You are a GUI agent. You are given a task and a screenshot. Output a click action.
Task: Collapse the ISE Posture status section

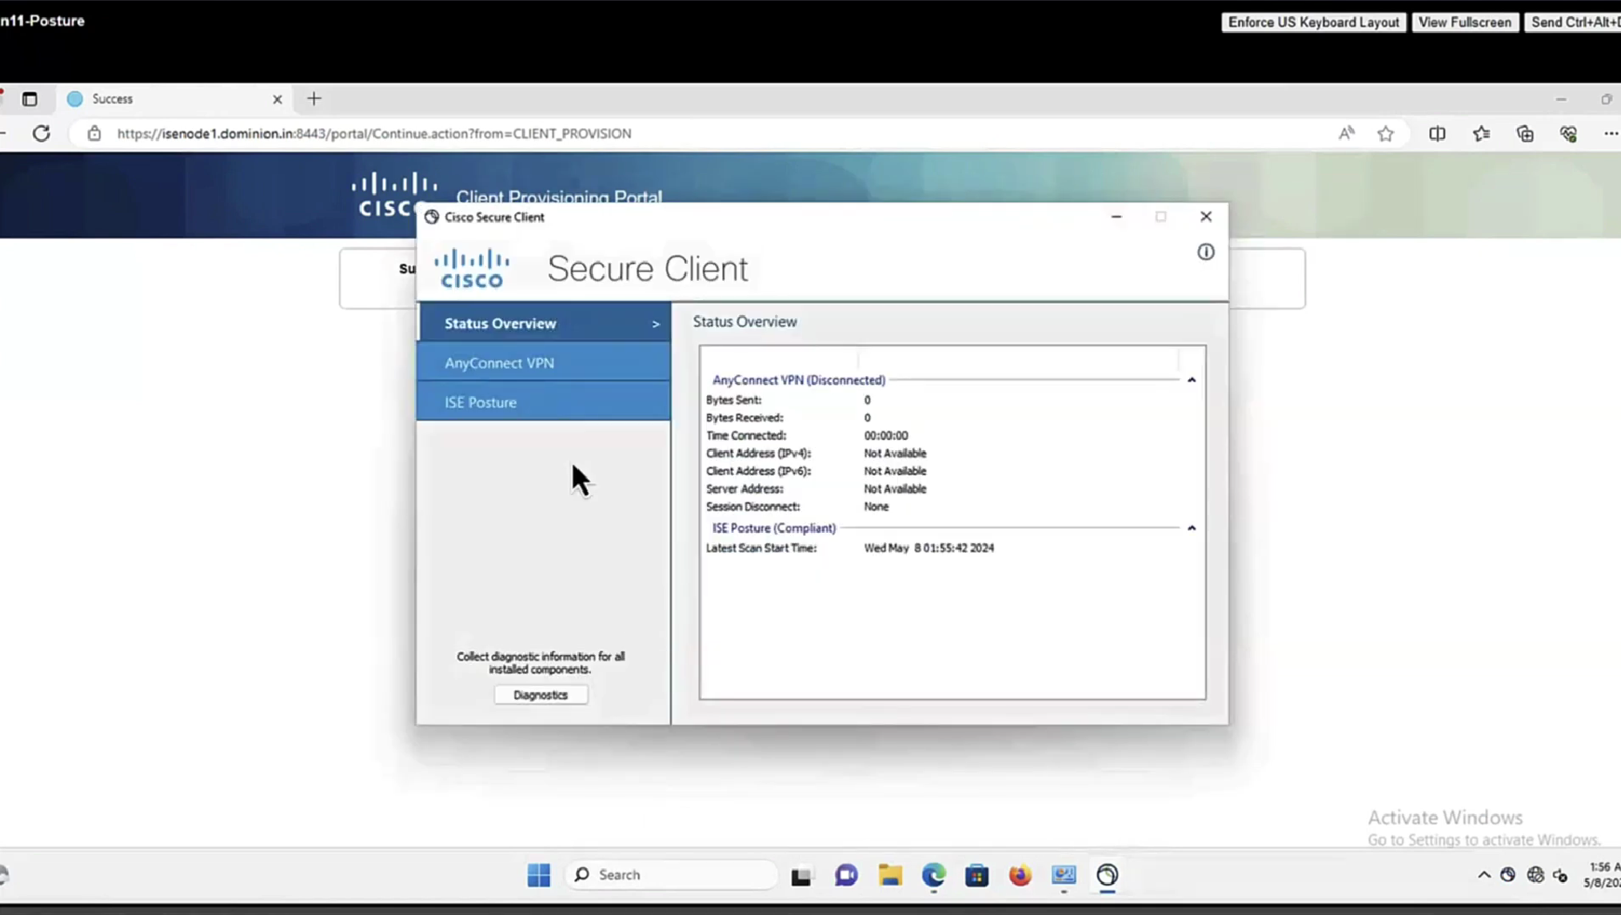coord(1191,528)
